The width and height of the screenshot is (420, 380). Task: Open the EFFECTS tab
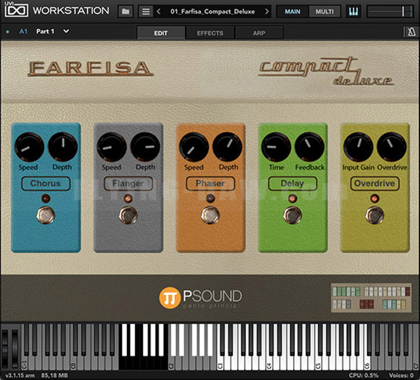pos(210,33)
